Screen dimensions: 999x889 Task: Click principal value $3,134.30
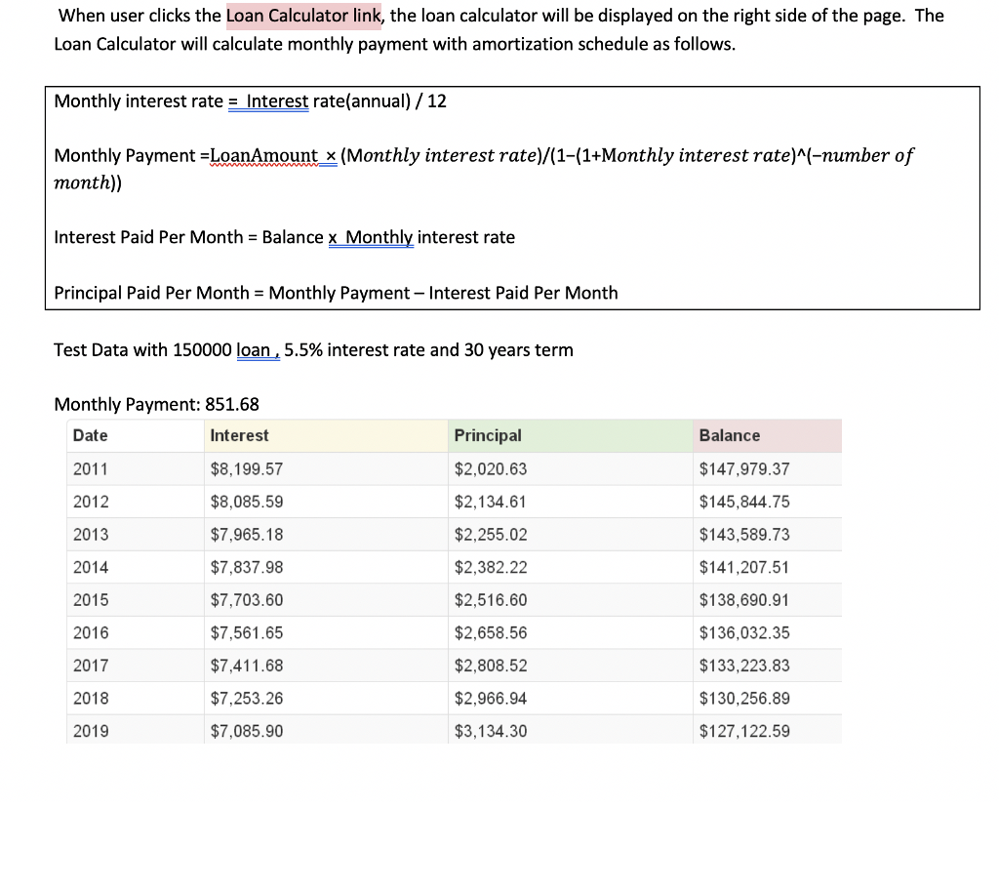tap(491, 732)
